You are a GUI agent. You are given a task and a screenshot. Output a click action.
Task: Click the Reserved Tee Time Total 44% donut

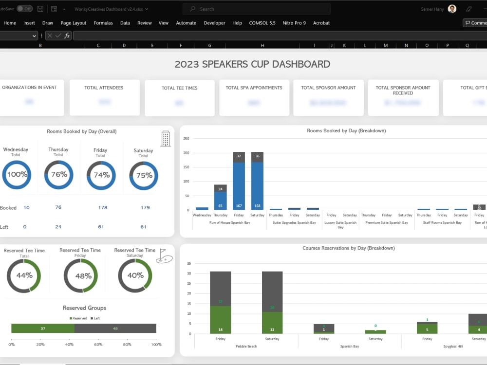tap(24, 275)
